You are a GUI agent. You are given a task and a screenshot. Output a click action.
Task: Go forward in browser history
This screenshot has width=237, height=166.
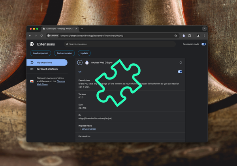tap(36, 36)
